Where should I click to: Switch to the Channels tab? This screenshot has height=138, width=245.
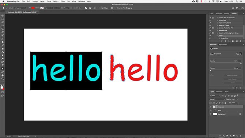pyautogui.click(x=219, y=92)
